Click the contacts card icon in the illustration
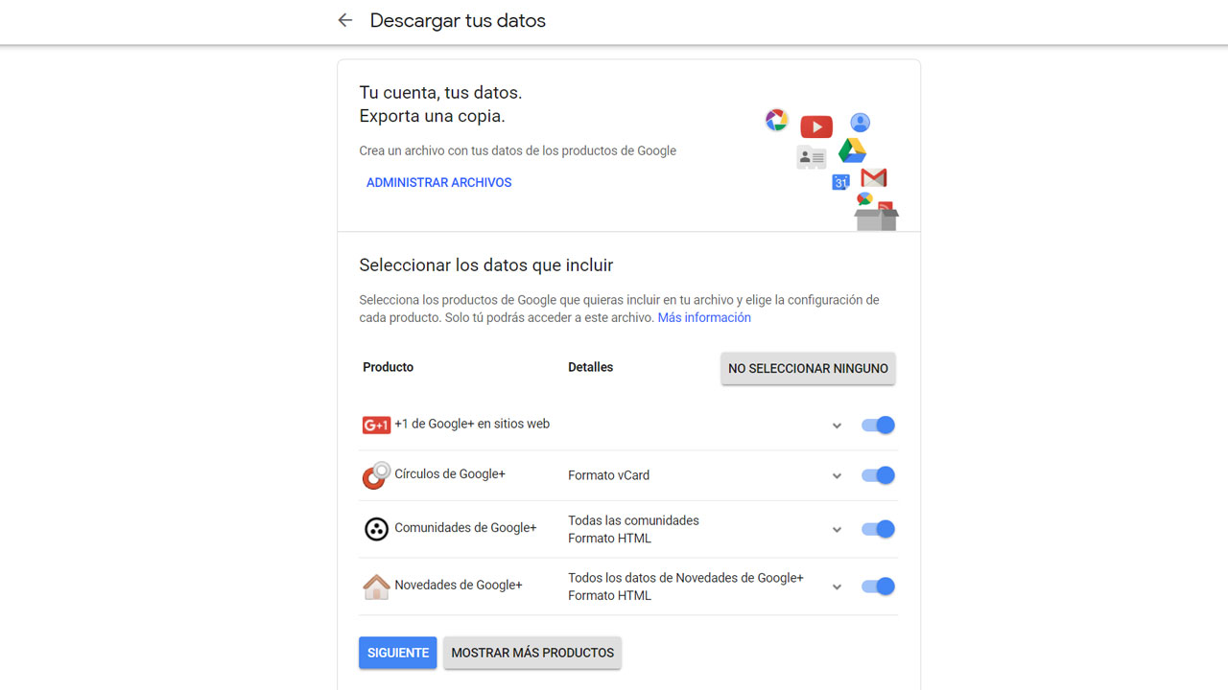This screenshot has height=690, width=1228. tap(812, 157)
